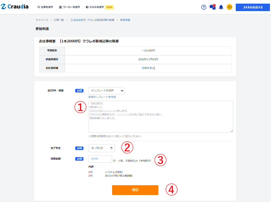Click the 詳細を見る link
271x202 pixels.
148,68
